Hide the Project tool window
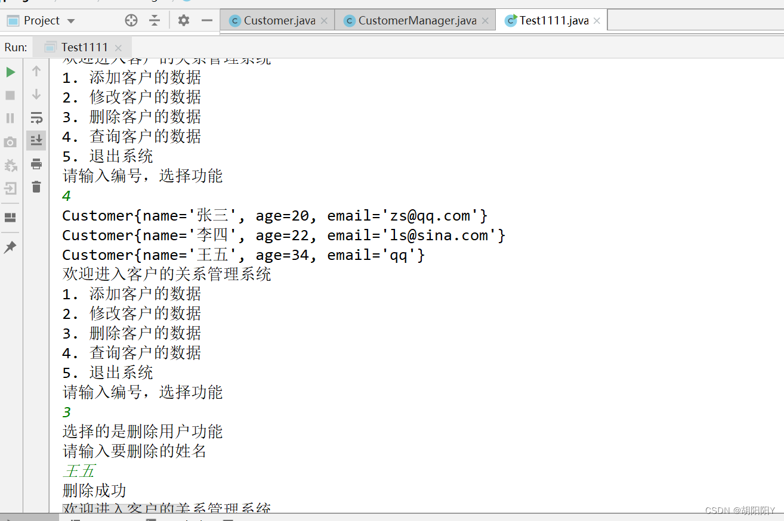Viewport: 784px width, 521px height. [x=207, y=20]
